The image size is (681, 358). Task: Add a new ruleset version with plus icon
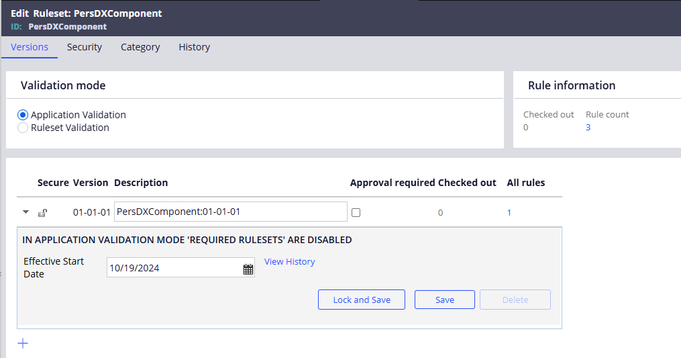tap(23, 343)
